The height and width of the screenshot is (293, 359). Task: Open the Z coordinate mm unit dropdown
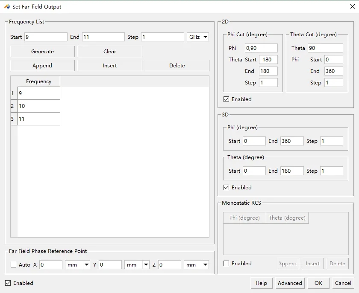(196, 265)
